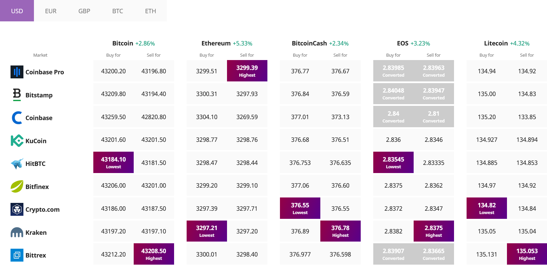
Task: Select the BTC currency tab
Action: (117, 11)
